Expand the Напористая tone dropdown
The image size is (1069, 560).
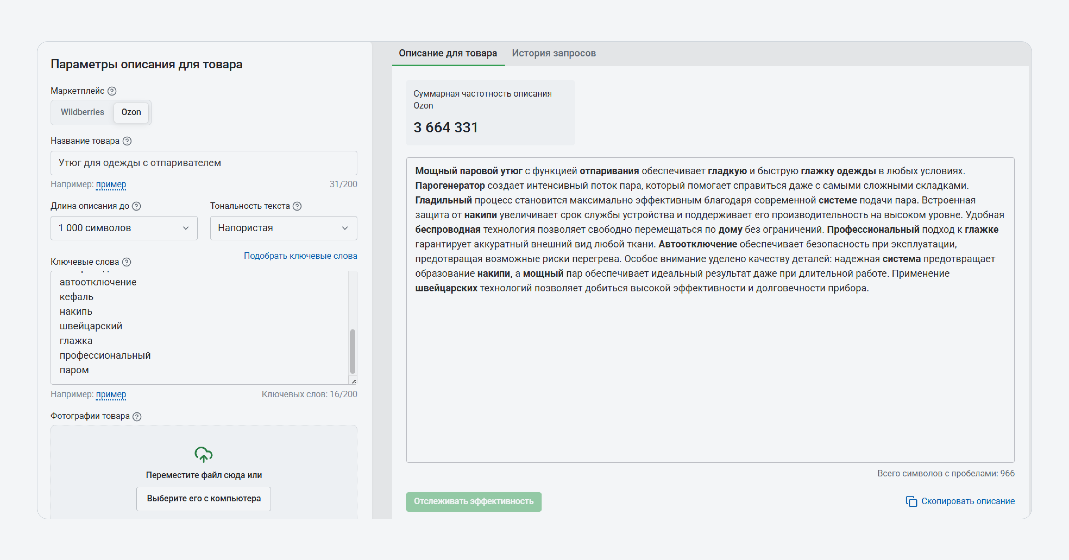pos(284,228)
